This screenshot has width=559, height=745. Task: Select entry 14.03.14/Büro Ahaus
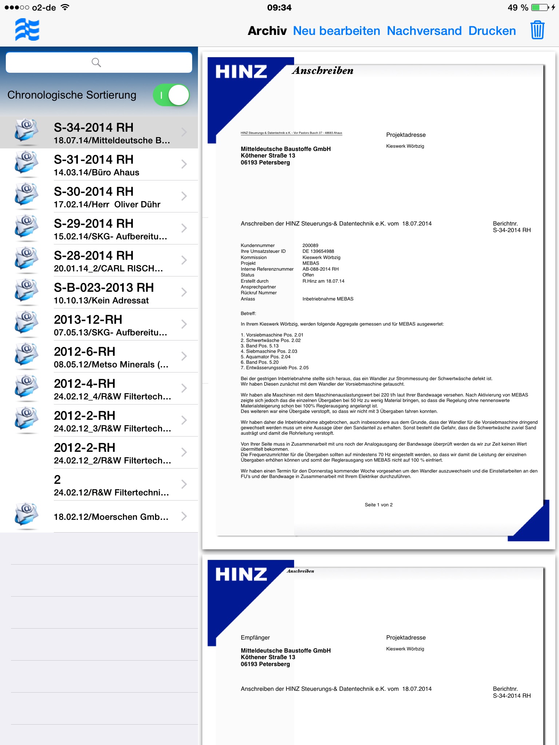click(x=99, y=164)
